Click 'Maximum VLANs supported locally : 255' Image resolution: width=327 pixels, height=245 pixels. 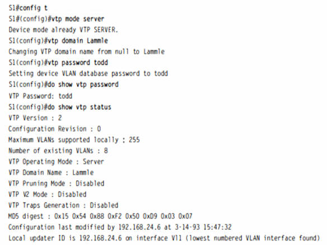74,140
